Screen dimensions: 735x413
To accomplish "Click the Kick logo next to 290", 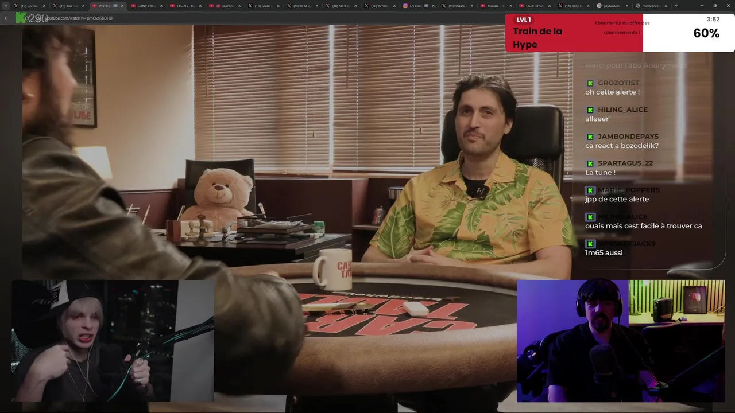I will pyautogui.click(x=21, y=18).
